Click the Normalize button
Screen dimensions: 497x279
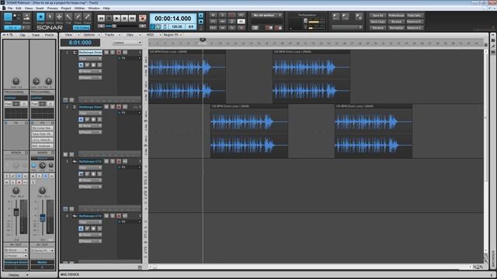tap(396, 28)
